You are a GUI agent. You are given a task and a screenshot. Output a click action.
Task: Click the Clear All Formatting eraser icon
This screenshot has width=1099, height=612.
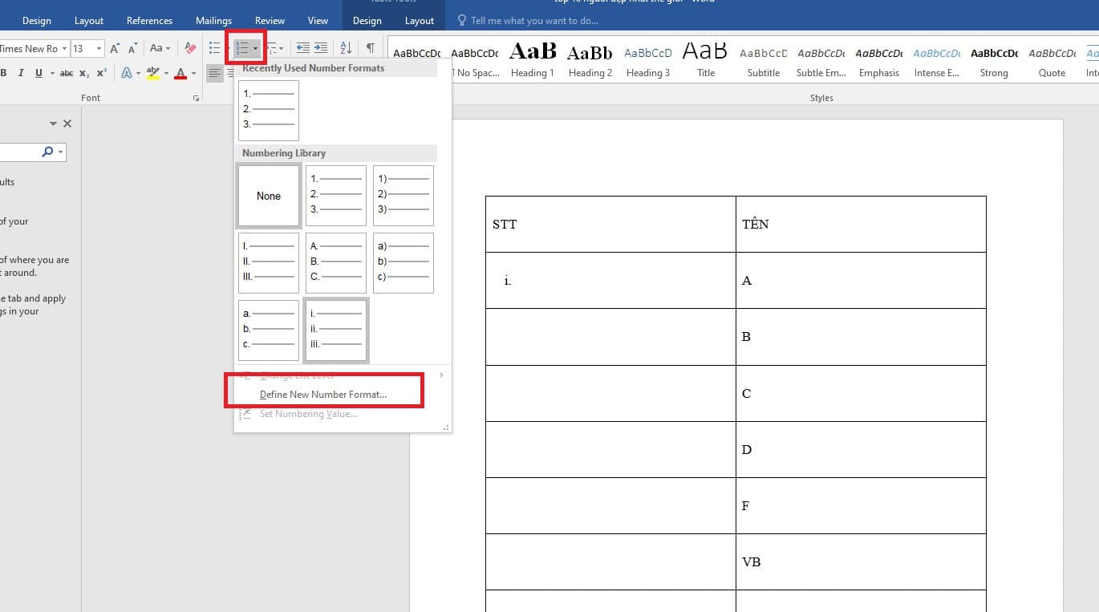(x=190, y=48)
